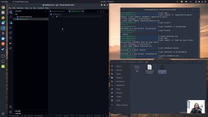Open Files app from the Ubuntu dock
Viewport: 208px width, 117px height.
(x=3, y=12)
